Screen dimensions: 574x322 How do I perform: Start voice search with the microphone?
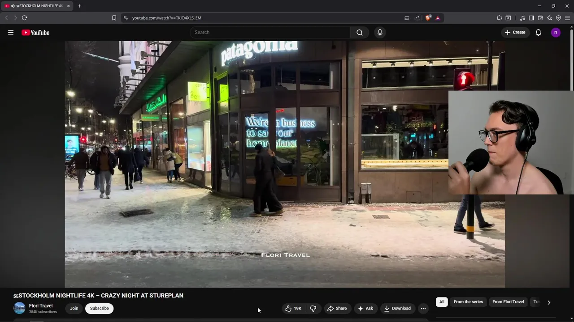[x=380, y=32]
